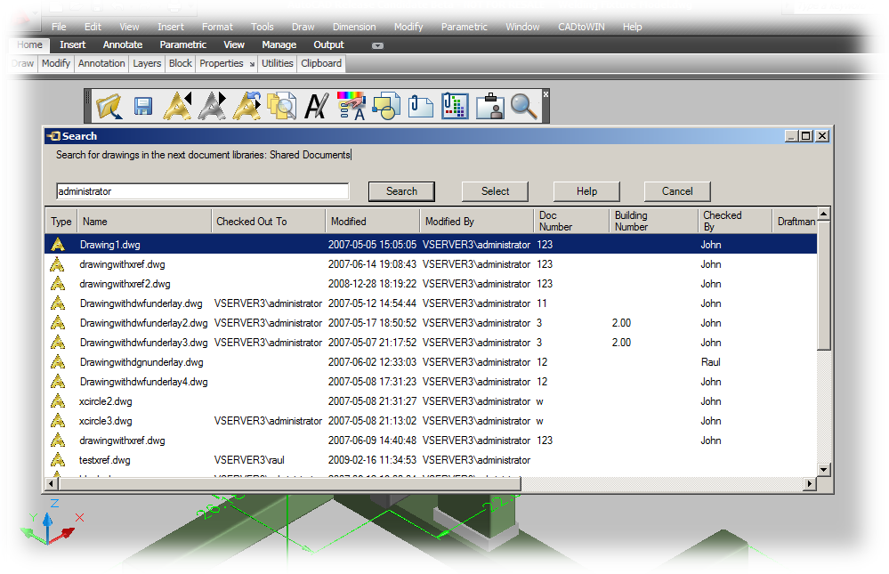Screen dimensions: 889x574
Task: Click the Select button
Action: [495, 191]
